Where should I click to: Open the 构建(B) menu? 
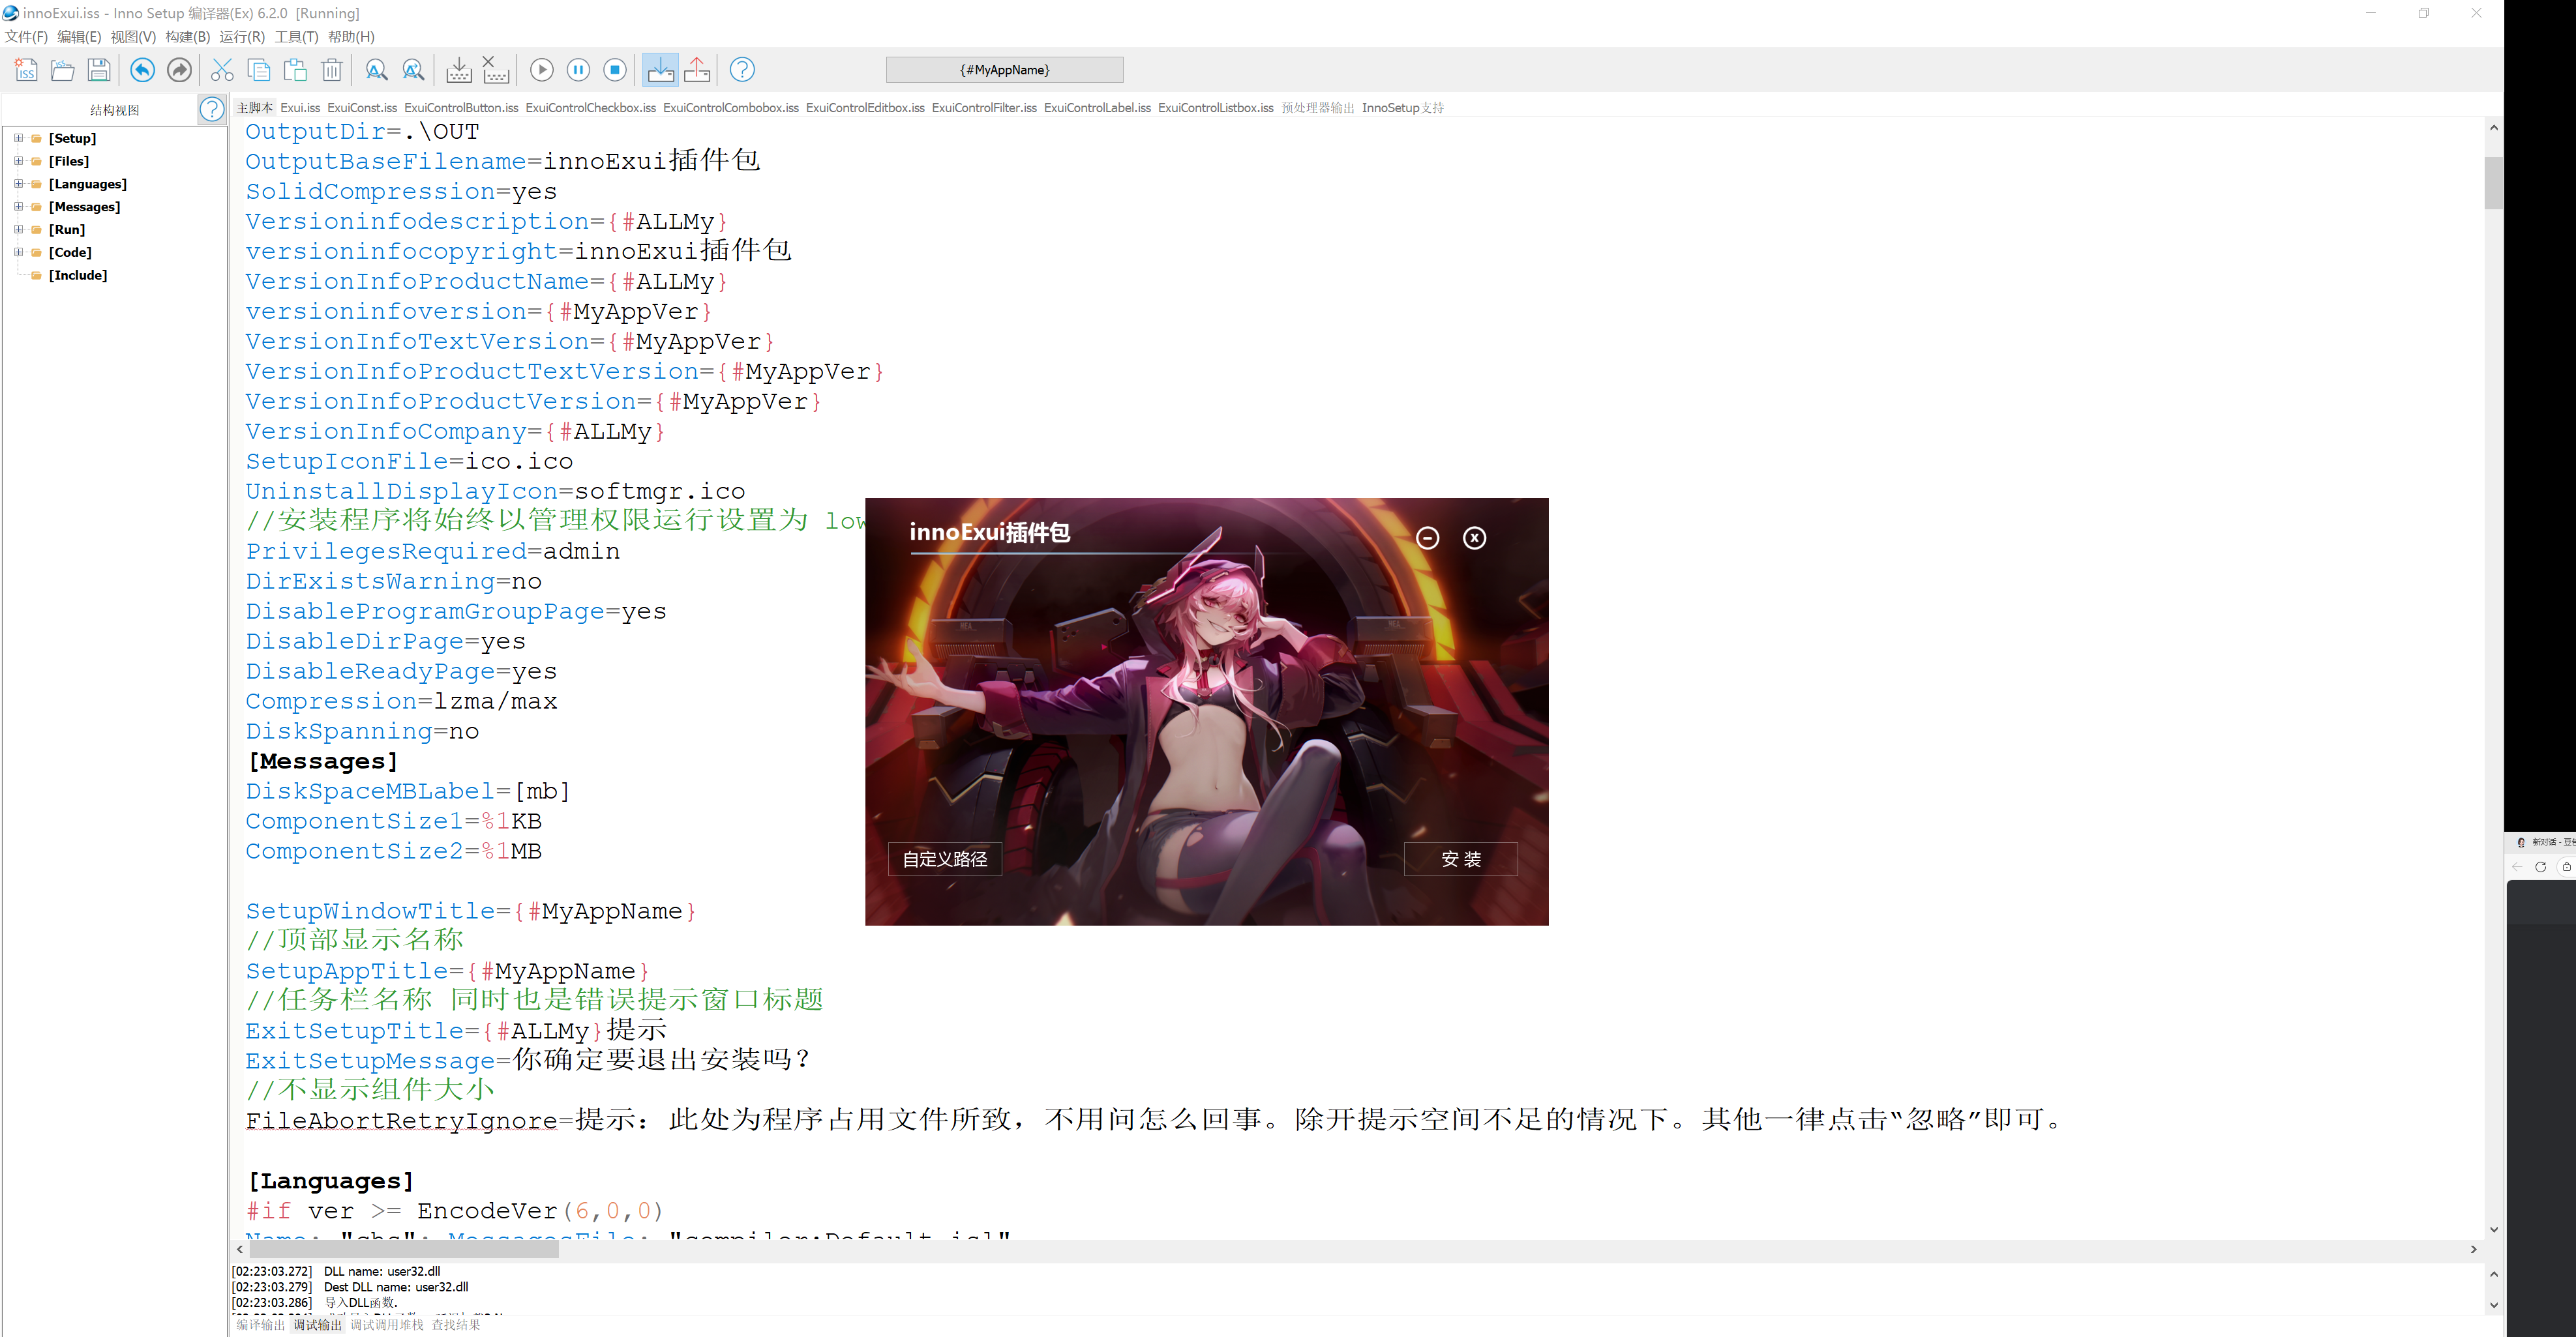(x=187, y=37)
